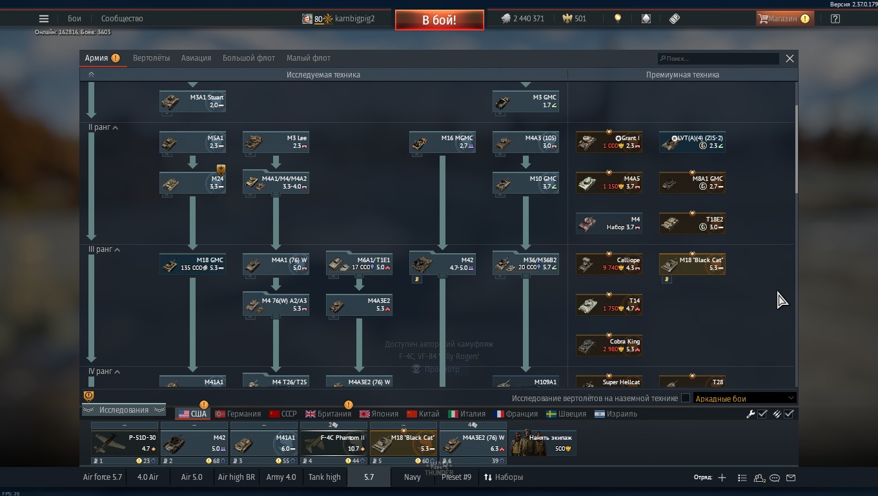Open the mail envelope icon

[791, 478]
